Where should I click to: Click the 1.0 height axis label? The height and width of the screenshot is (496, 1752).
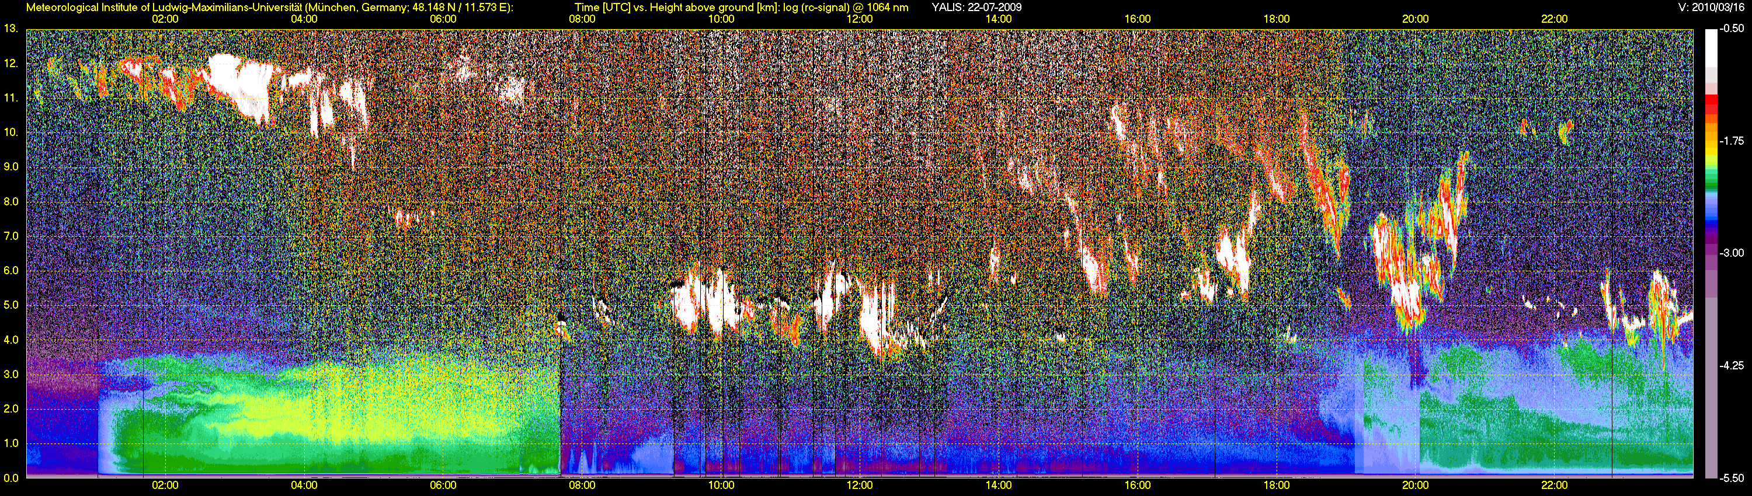click(10, 443)
